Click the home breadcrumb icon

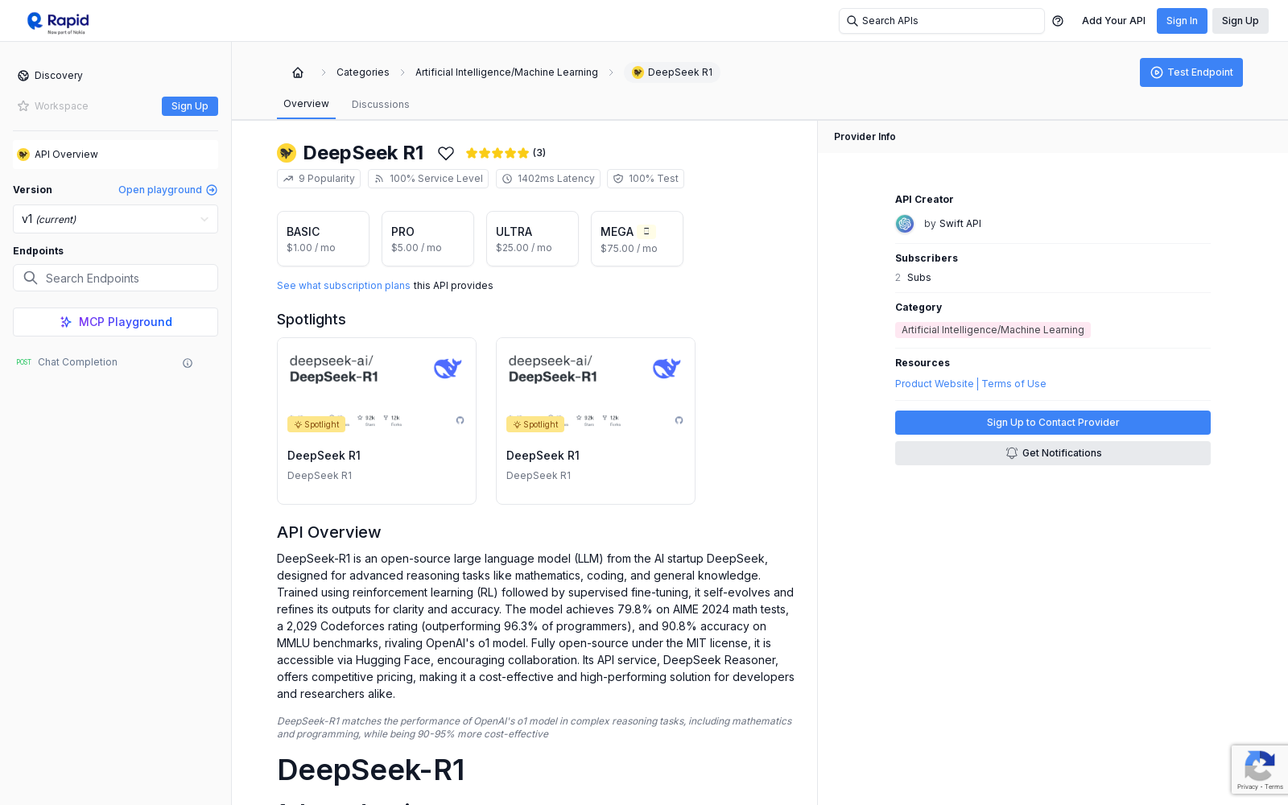tap(298, 72)
